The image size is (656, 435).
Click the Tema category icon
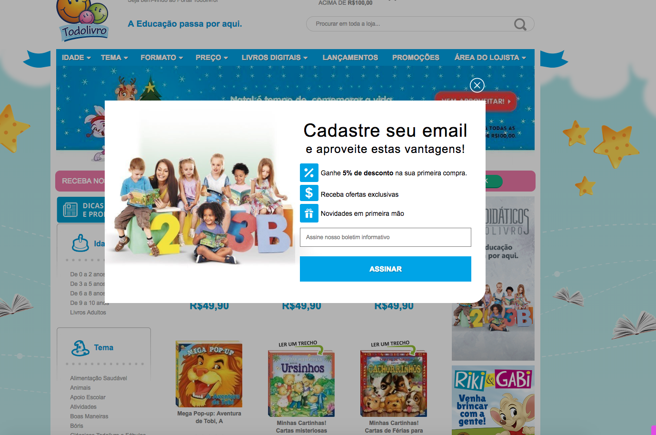[80, 348]
